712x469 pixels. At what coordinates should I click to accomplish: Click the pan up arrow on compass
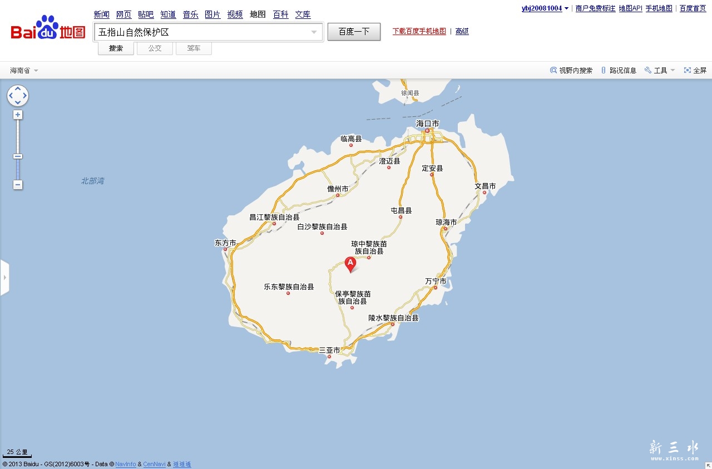click(x=18, y=89)
